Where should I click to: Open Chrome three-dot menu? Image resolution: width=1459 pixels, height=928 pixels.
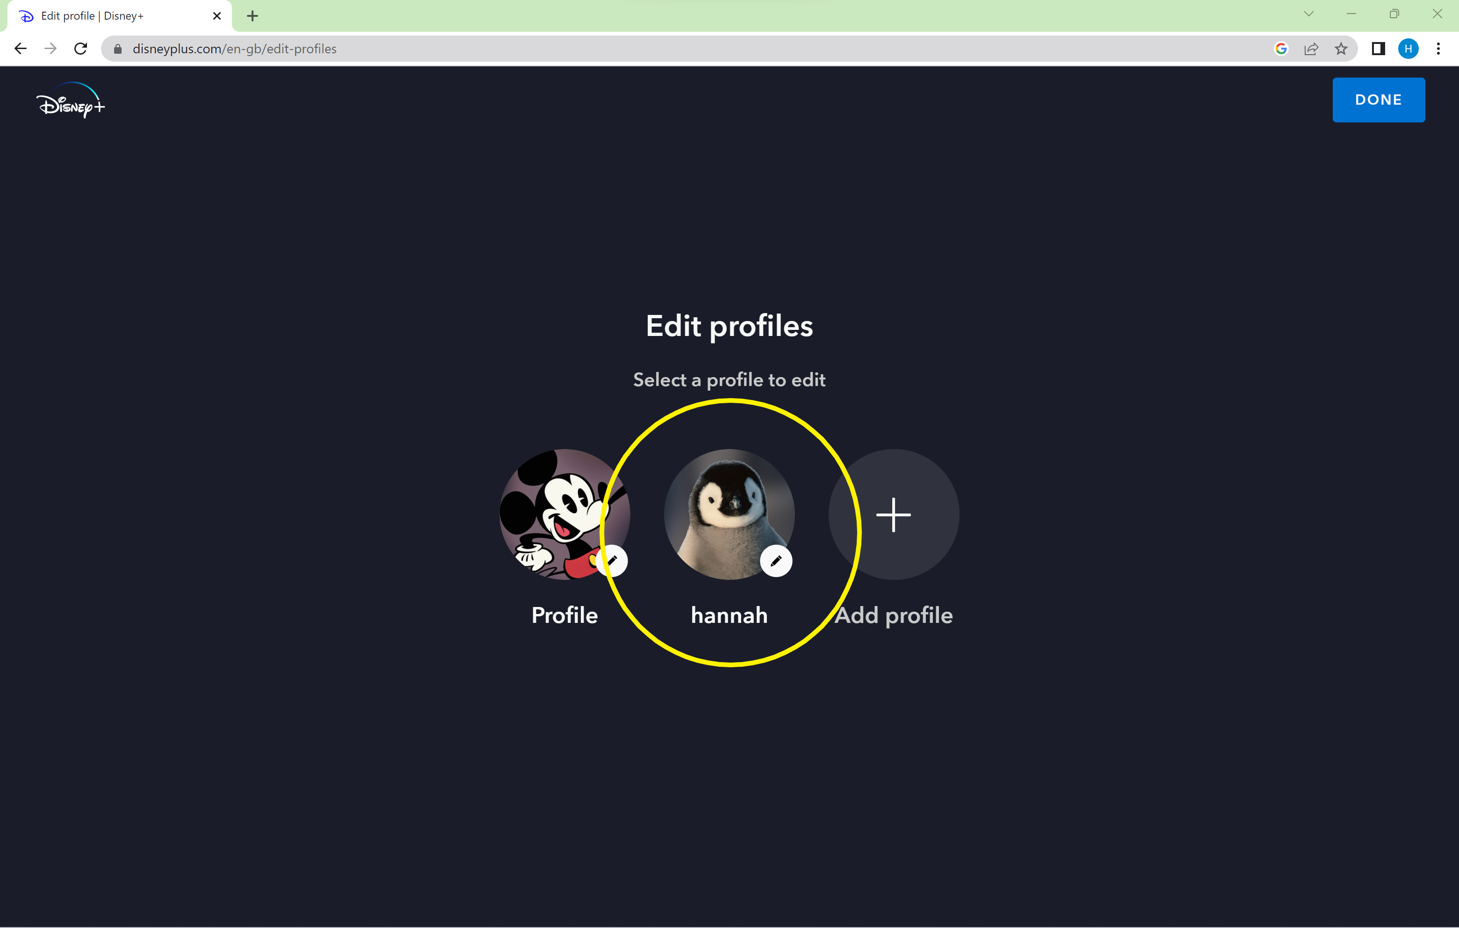click(x=1438, y=49)
